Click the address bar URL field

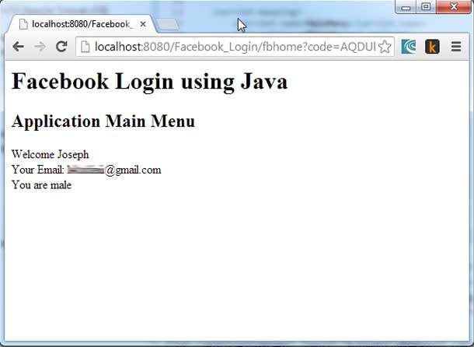(x=235, y=47)
